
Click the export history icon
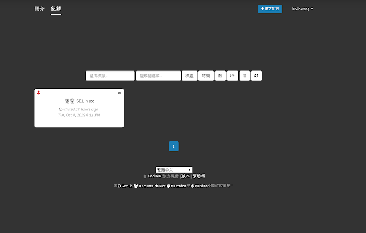[x=220, y=76]
